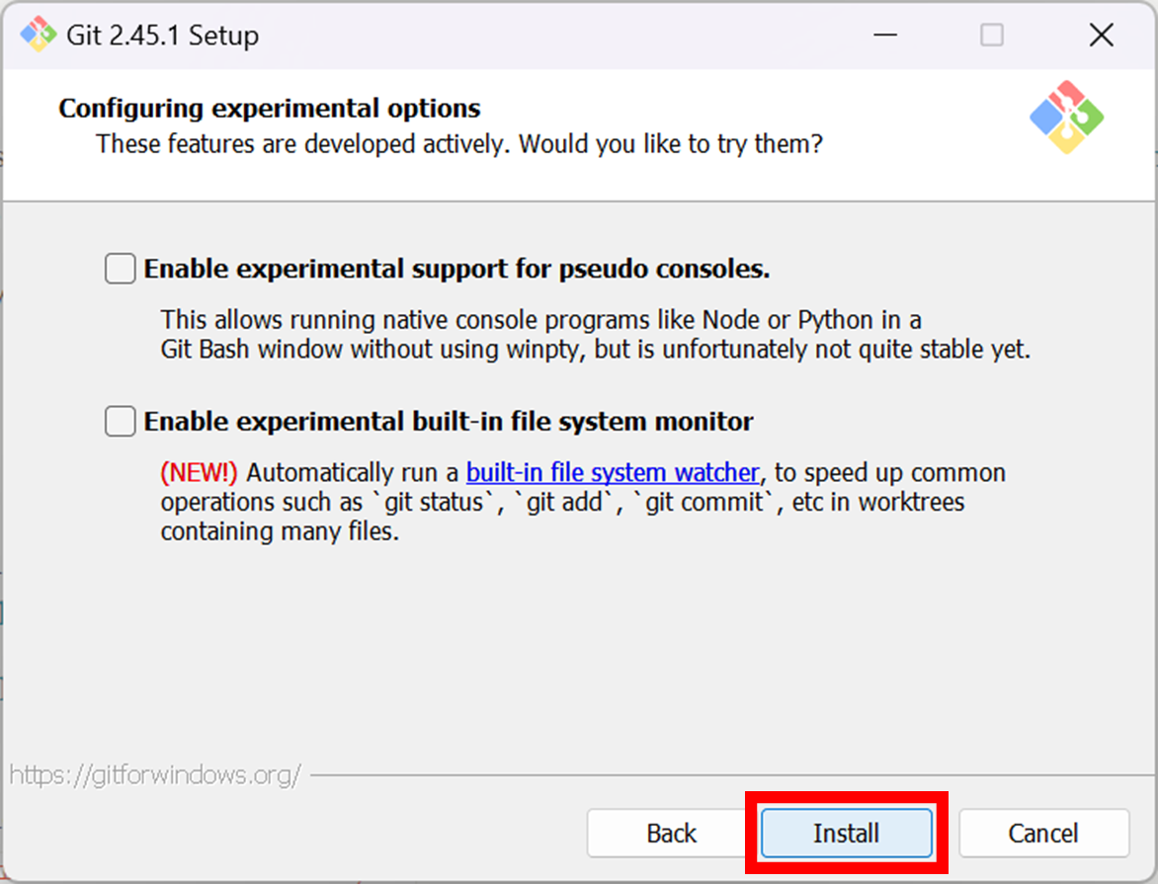Click the Git logo in title bar
1158x884 pixels.
pos(38,35)
